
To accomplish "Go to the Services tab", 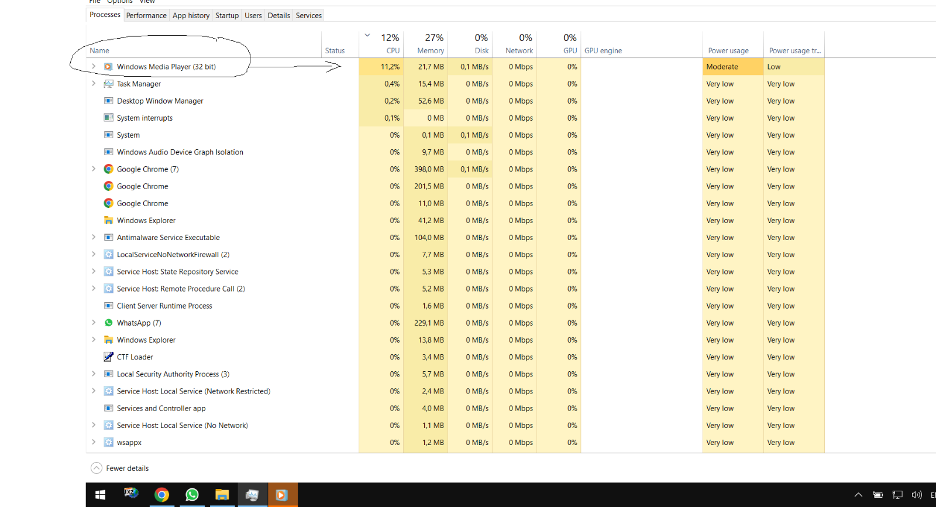I will pos(309,15).
